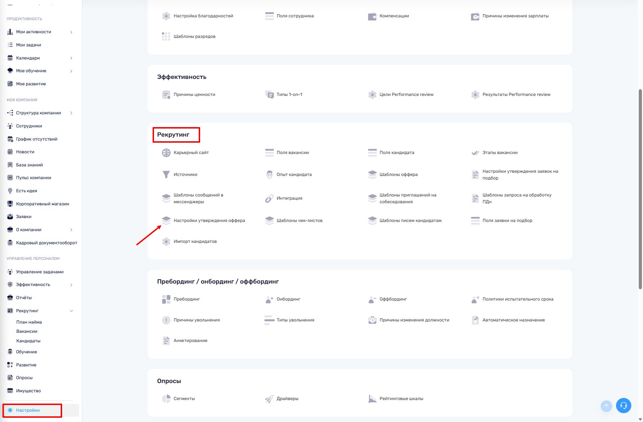Viewport: 643px width, 422px height.
Task: Collapse the Рекрутинг sidebar section chevron
Action: pos(71,311)
